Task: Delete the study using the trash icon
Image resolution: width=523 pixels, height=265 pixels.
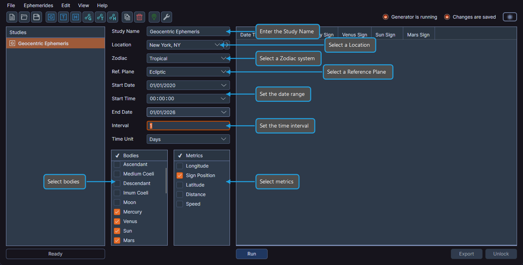Action: click(x=139, y=17)
